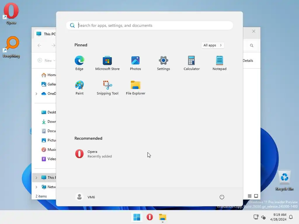
Task: Select Music in the Explorer sidebar
Action: [x=48, y=150]
